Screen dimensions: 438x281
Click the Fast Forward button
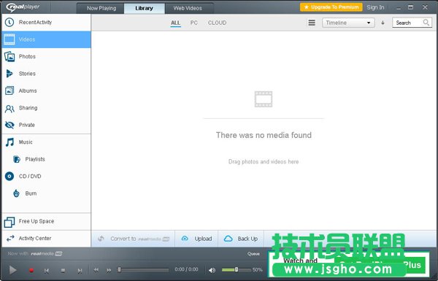pyautogui.click(x=109, y=270)
